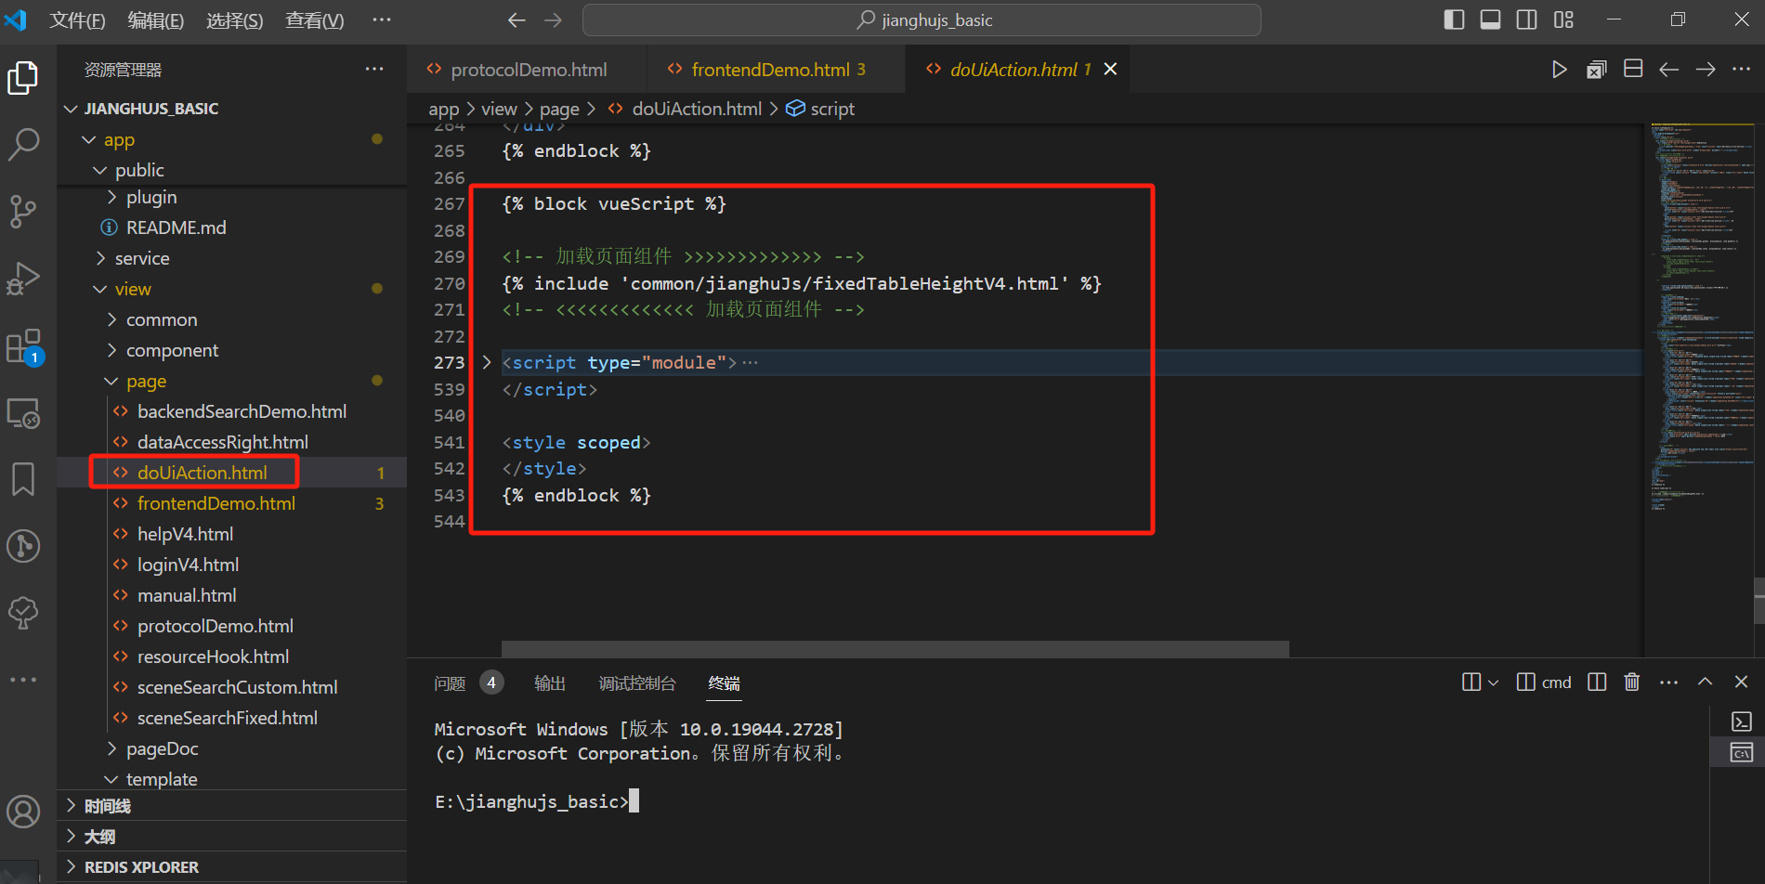Toggle the secondary side bar

click(x=1527, y=19)
